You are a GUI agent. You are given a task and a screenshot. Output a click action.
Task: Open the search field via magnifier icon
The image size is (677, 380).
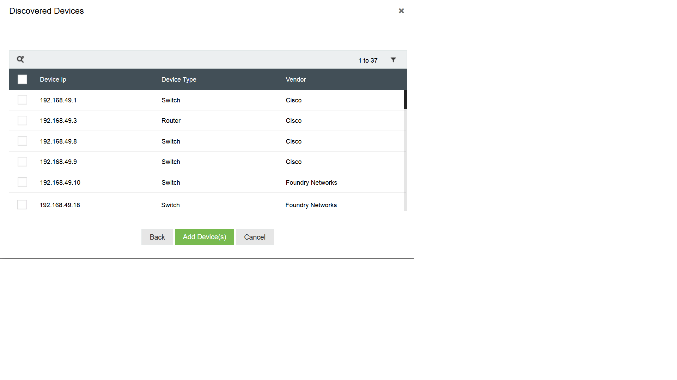[x=20, y=59]
